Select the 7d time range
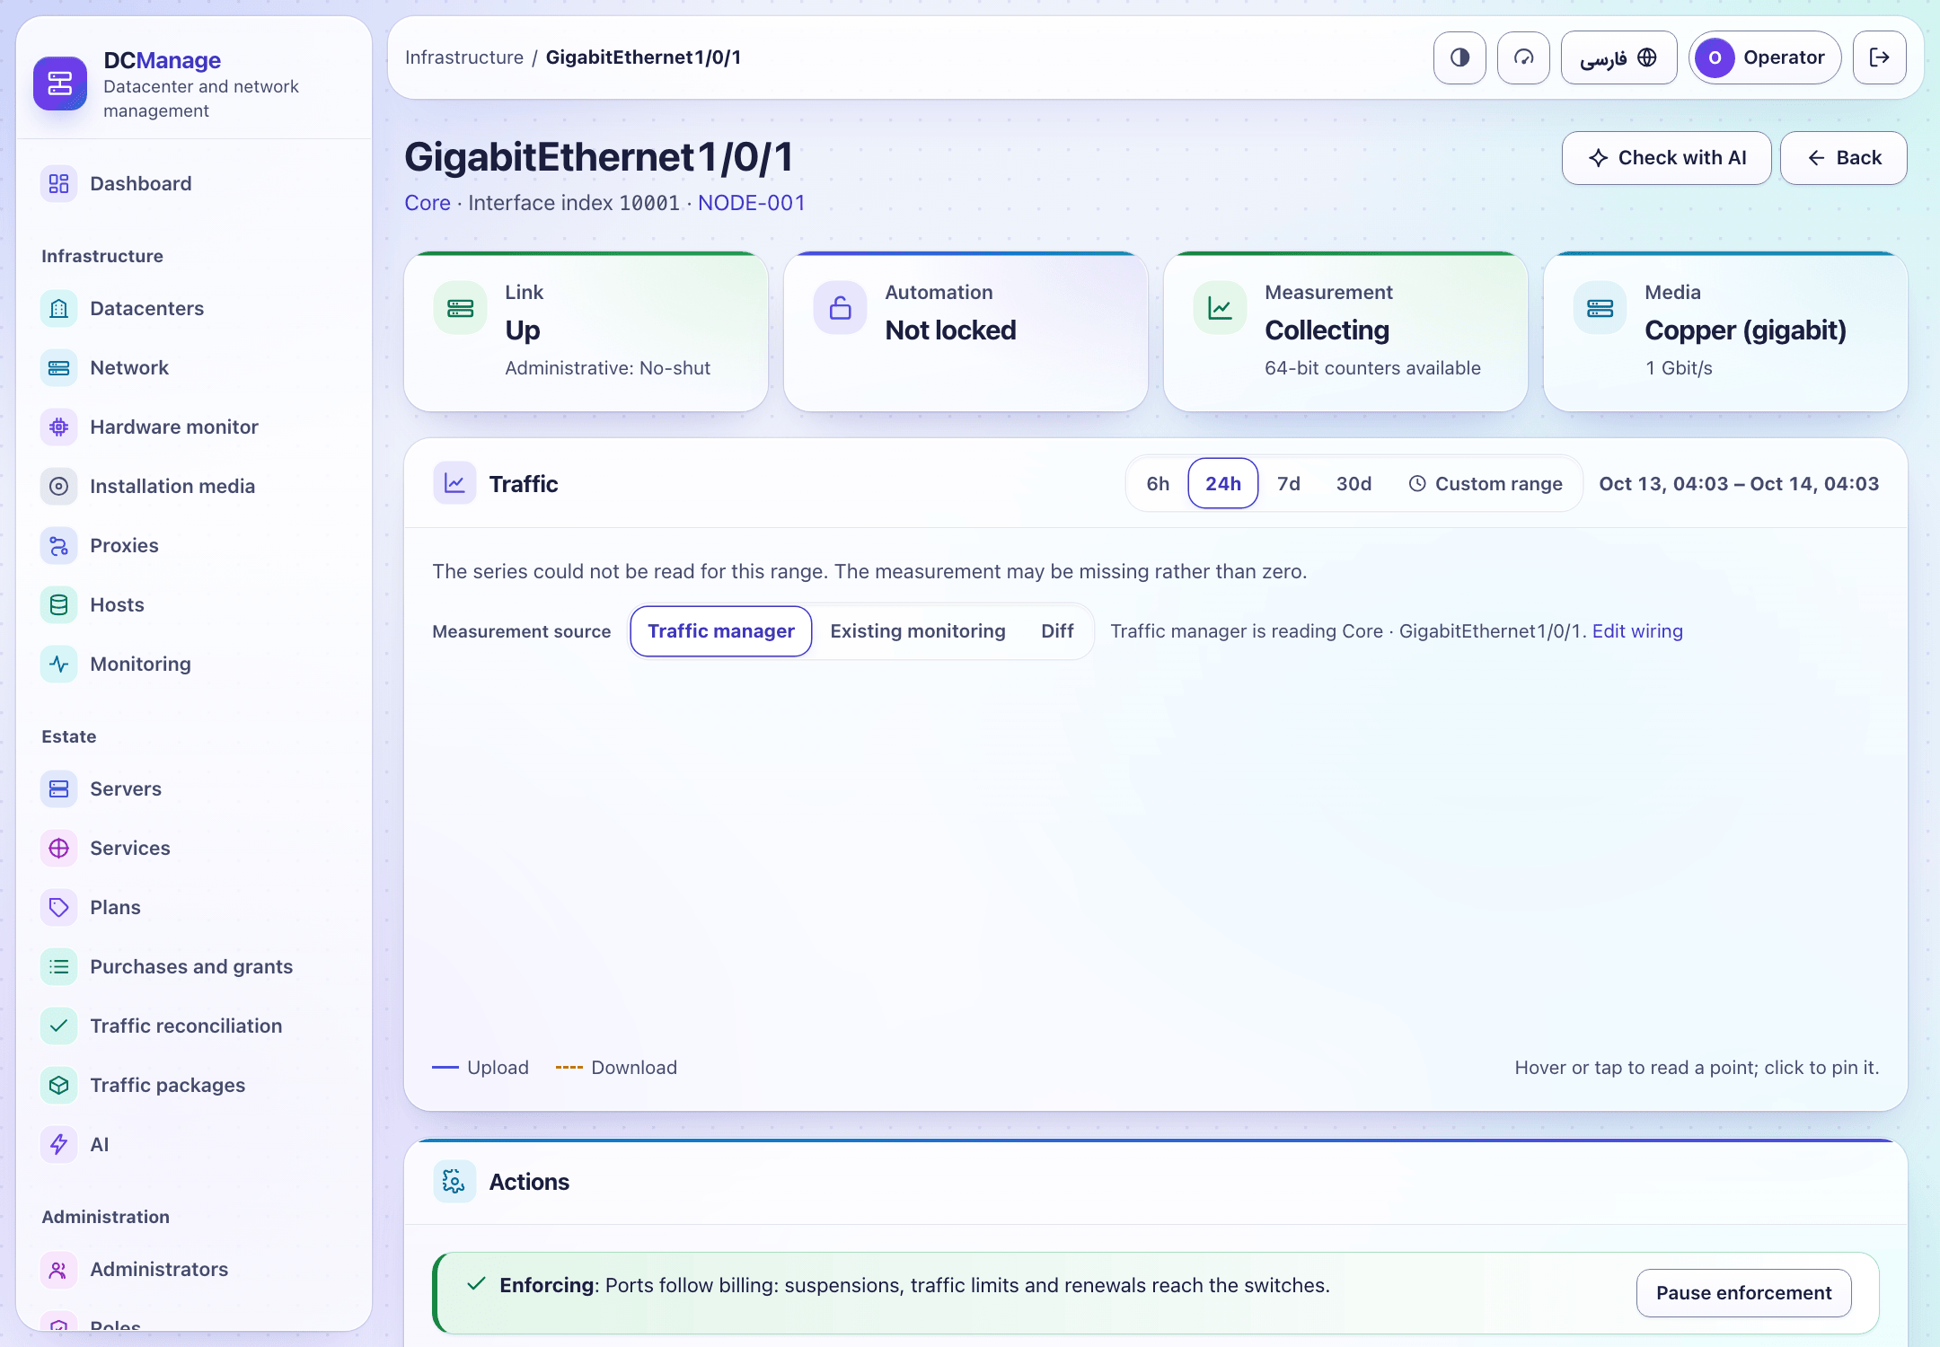 (x=1289, y=483)
